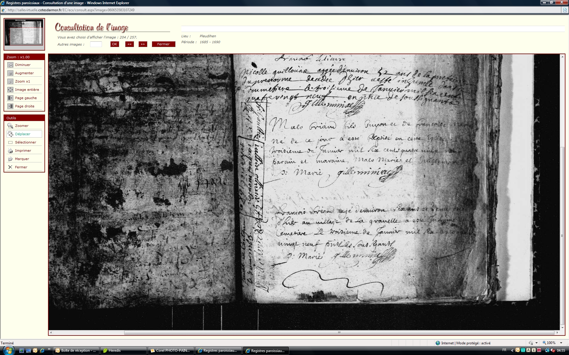Go to the next image with the >> button
The height and width of the screenshot is (355, 569).
[x=143, y=44]
